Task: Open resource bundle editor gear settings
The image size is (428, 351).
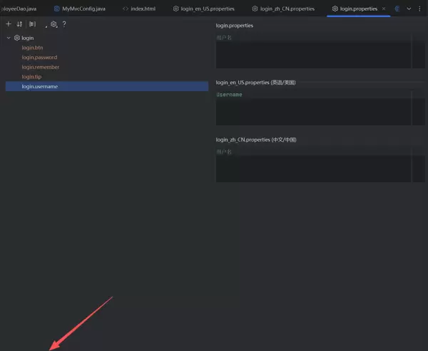Action: 53,24
